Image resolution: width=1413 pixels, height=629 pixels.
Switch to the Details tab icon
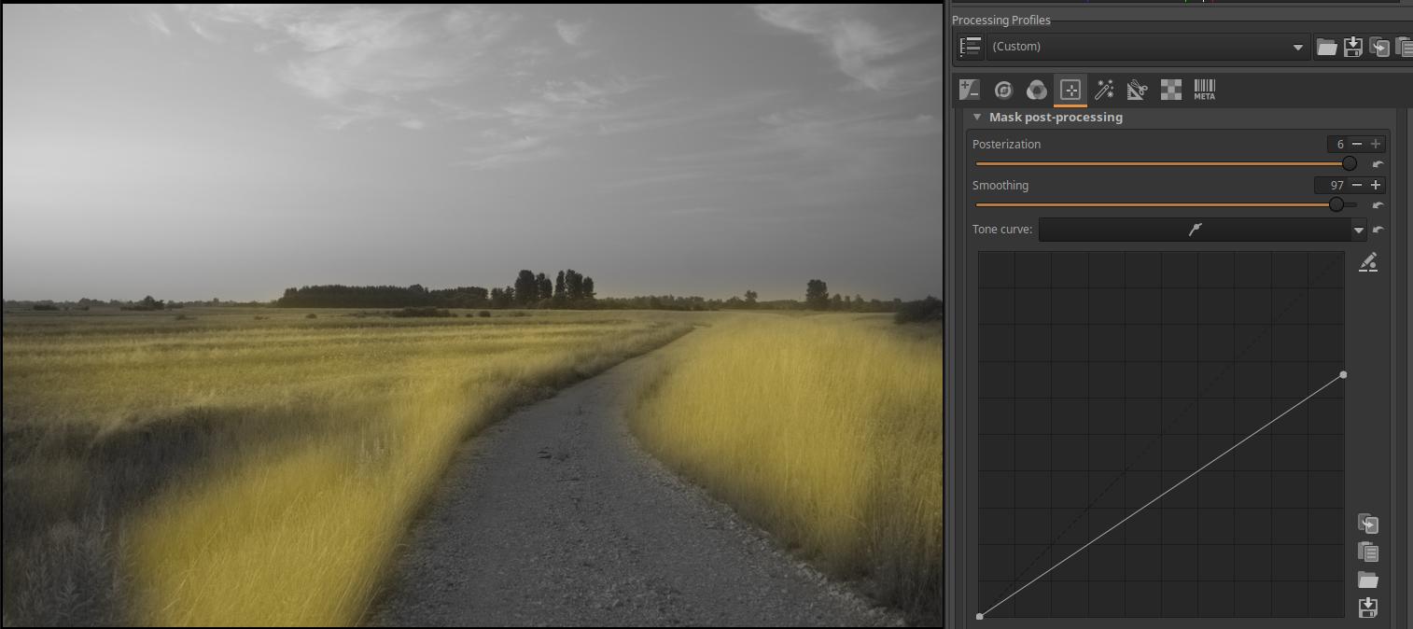tap(1003, 90)
